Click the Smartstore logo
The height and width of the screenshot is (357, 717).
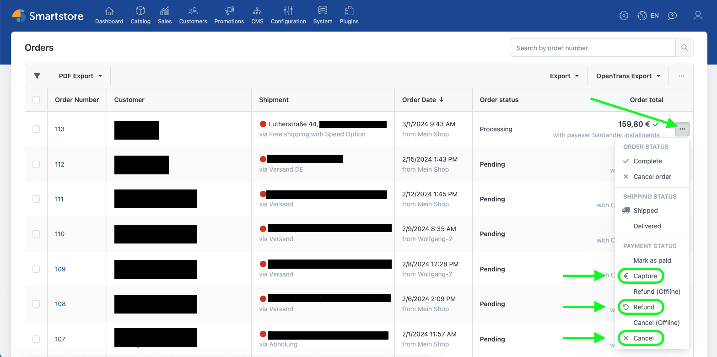click(x=48, y=16)
